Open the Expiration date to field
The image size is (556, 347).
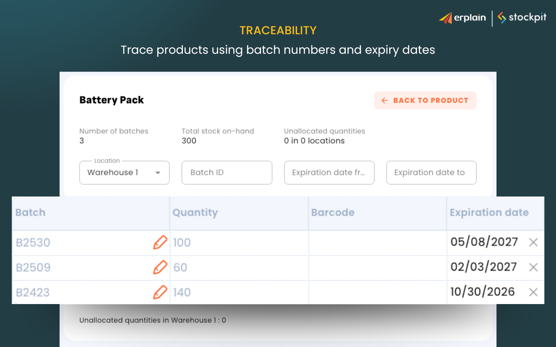[431, 173]
